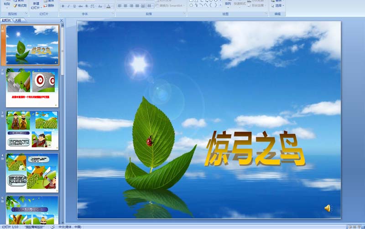This screenshot has height=229, width=365.
Task: Close the slides thumbnail pane
Action: tap(61, 21)
